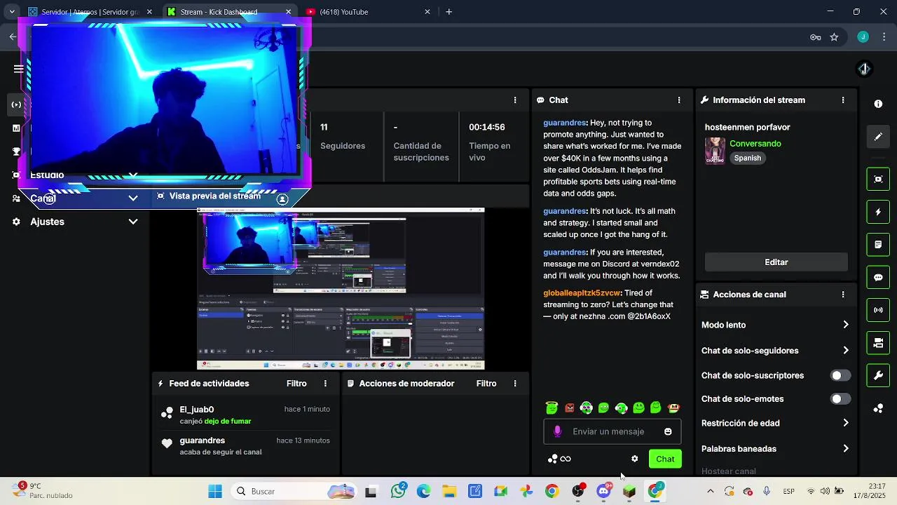Click the taskbar Buscar search box
This screenshot has height=505, width=897.
[294, 492]
